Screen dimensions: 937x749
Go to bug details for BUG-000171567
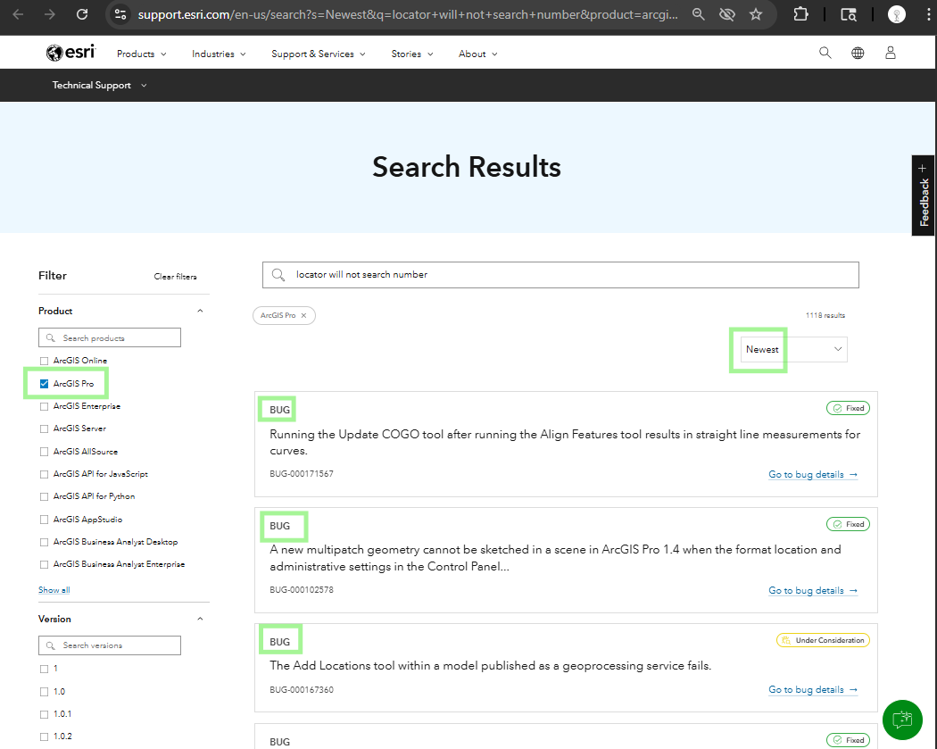(812, 475)
